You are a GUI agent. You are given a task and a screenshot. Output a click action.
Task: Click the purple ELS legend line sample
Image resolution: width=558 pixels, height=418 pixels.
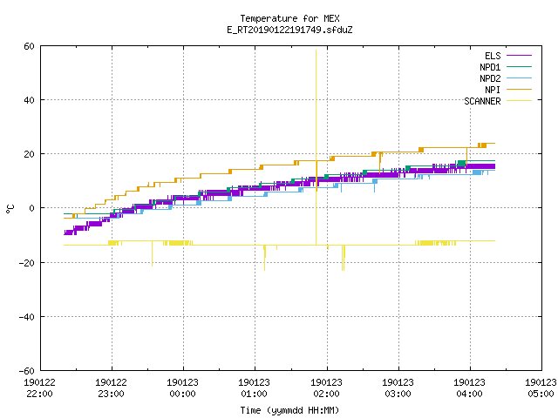[519, 56]
